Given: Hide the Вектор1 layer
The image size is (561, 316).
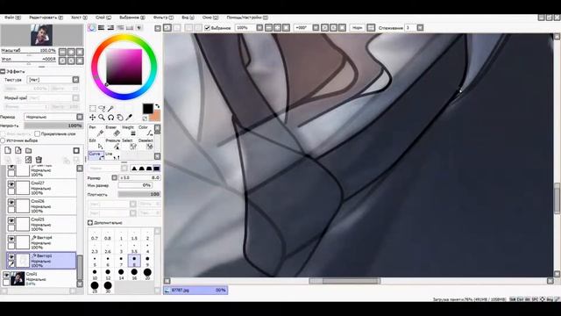Looking at the screenshot, I should point(11,257).
